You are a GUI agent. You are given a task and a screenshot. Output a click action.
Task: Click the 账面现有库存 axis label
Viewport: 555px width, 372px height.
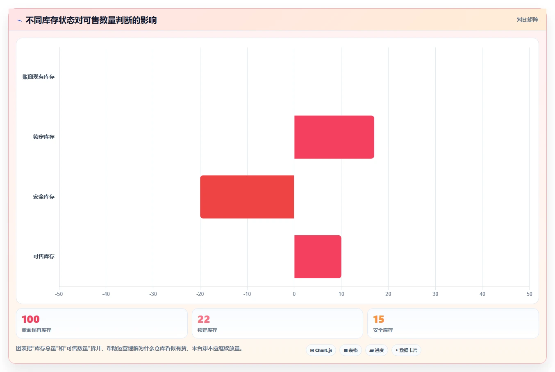click(x=39, y=77)
